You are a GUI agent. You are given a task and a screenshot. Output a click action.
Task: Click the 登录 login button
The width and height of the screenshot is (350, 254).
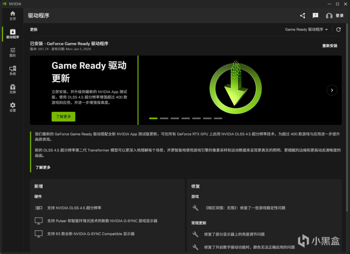coord(340,16)
